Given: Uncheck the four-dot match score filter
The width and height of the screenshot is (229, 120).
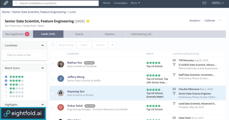Looking at the screenshot, I should pos(6,81).
